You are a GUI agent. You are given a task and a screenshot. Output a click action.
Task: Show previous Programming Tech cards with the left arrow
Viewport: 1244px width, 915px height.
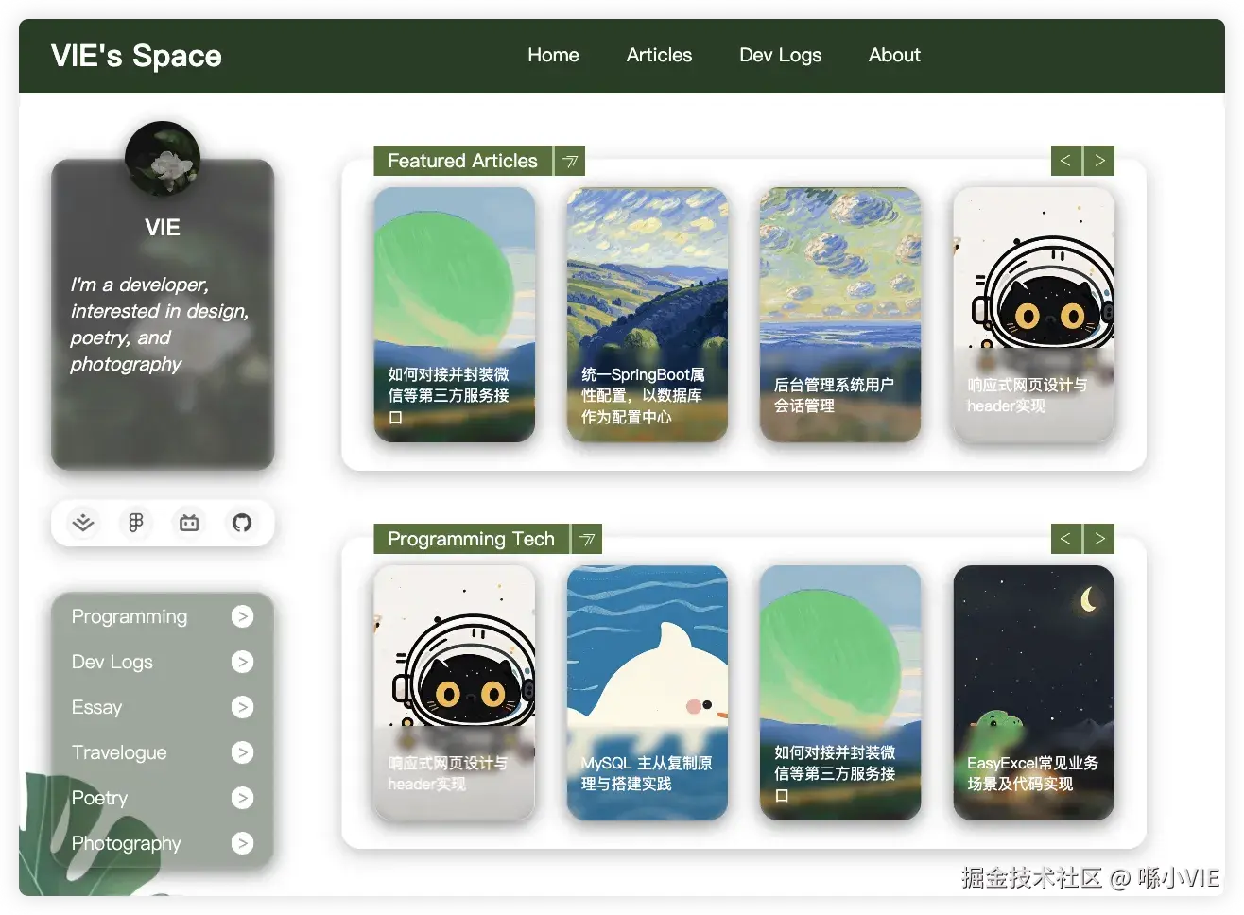(1066, 539)
